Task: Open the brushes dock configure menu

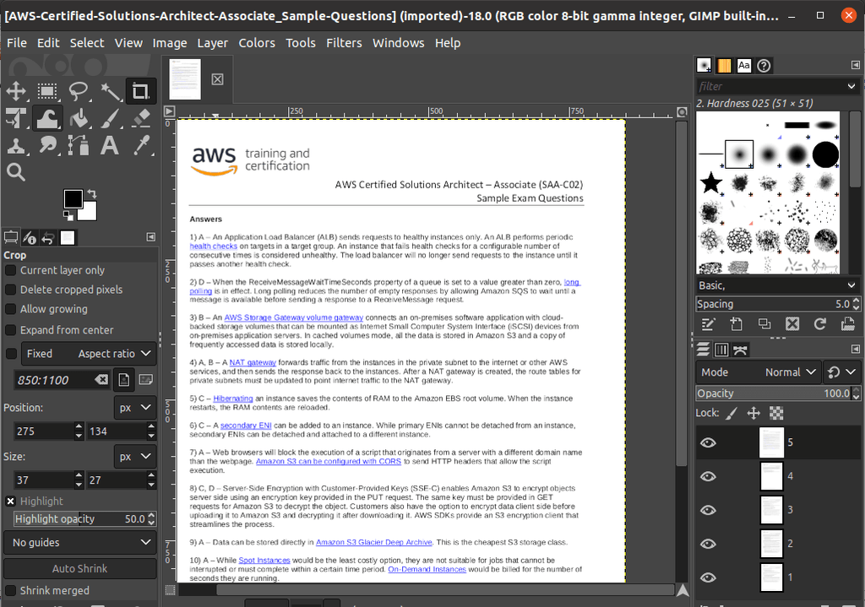Action: click(x=855, y=65)
